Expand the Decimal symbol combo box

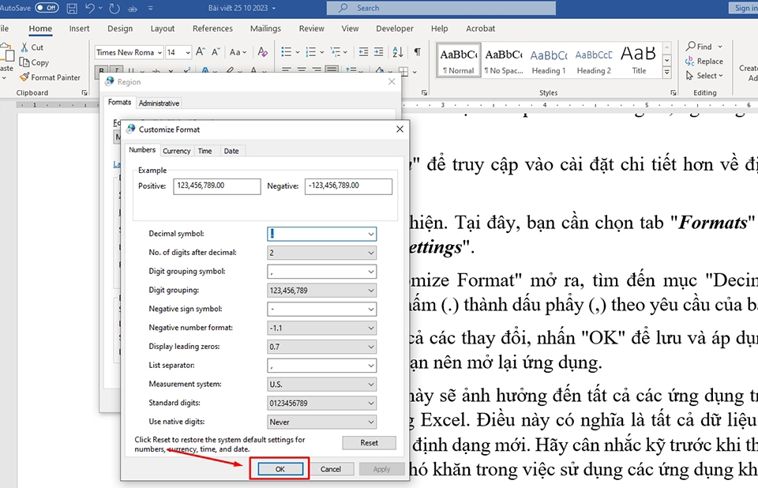(371, 234)
